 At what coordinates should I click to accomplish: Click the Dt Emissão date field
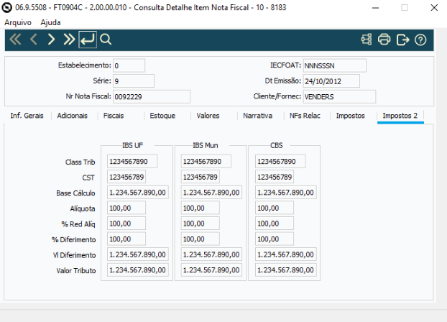point(331,81)
